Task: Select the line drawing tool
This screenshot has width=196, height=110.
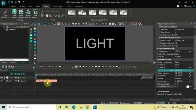Action: 35,39
